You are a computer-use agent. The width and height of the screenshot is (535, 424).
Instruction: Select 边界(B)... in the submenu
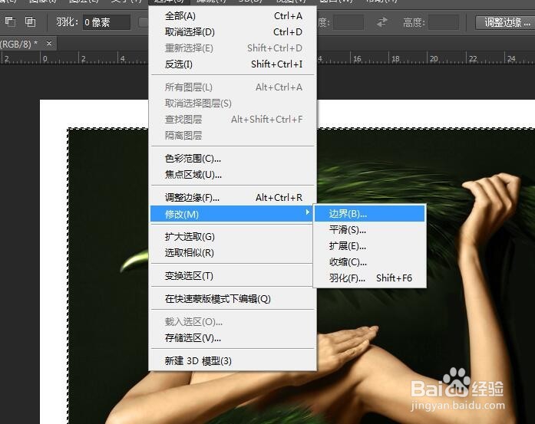(369, 214)
